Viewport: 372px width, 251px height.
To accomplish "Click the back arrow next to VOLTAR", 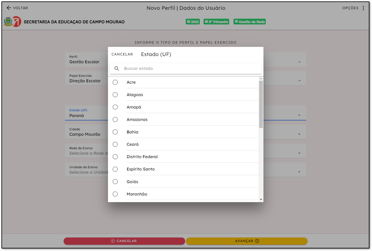I will pos(9,8).
